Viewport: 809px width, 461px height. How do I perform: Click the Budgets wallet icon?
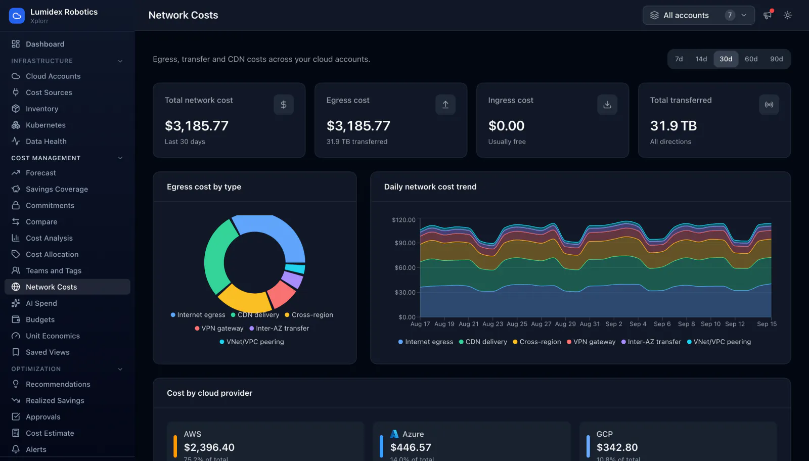click(x=16, y=319)
